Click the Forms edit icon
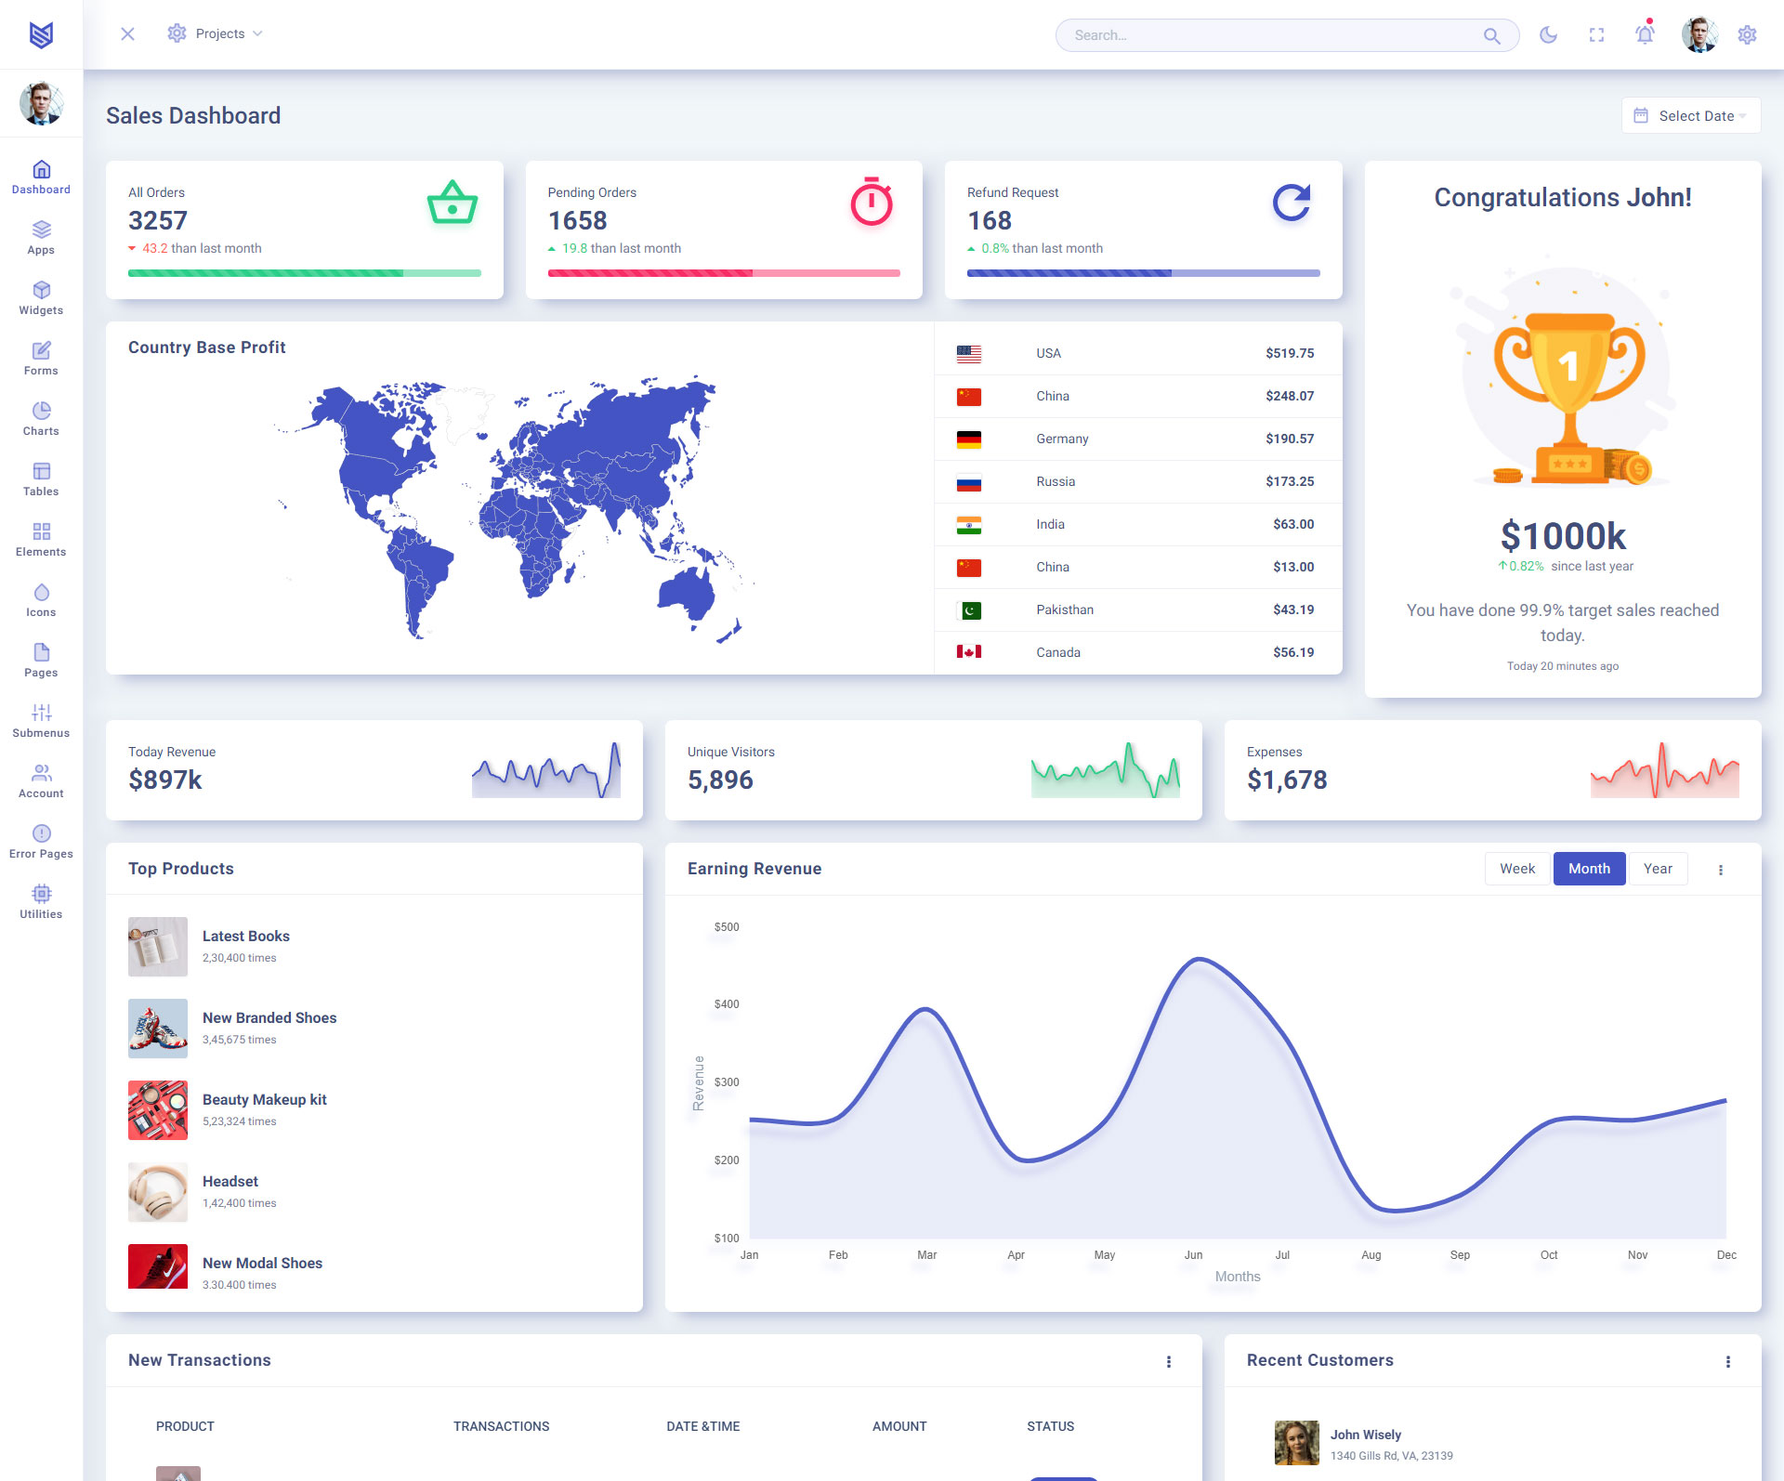The height and width of the screenshot is (1481, 1784). (x=41, y=351)
